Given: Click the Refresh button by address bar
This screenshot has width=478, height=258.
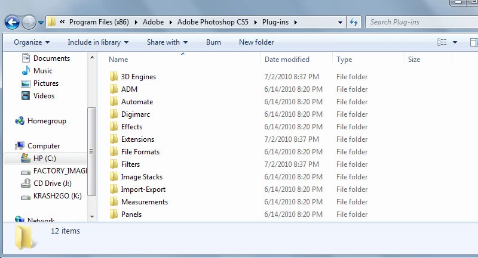Looking at the screenshot, I should tap(354, 22).
